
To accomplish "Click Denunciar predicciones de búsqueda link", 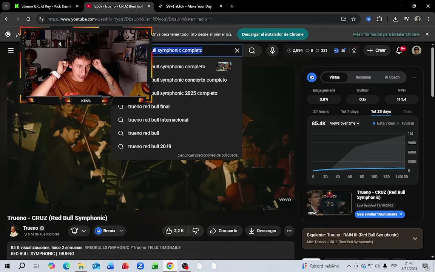I will (208, 155).
